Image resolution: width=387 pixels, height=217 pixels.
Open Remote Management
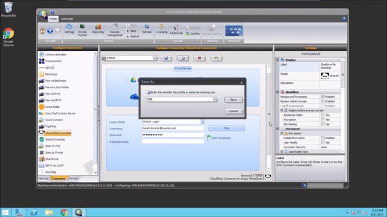(x=114, y=30)
